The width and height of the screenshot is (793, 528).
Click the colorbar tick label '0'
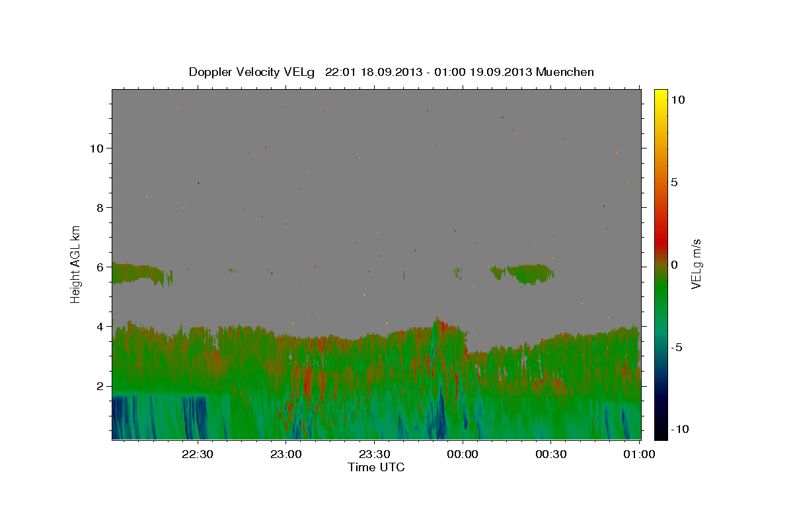(675, 265)
